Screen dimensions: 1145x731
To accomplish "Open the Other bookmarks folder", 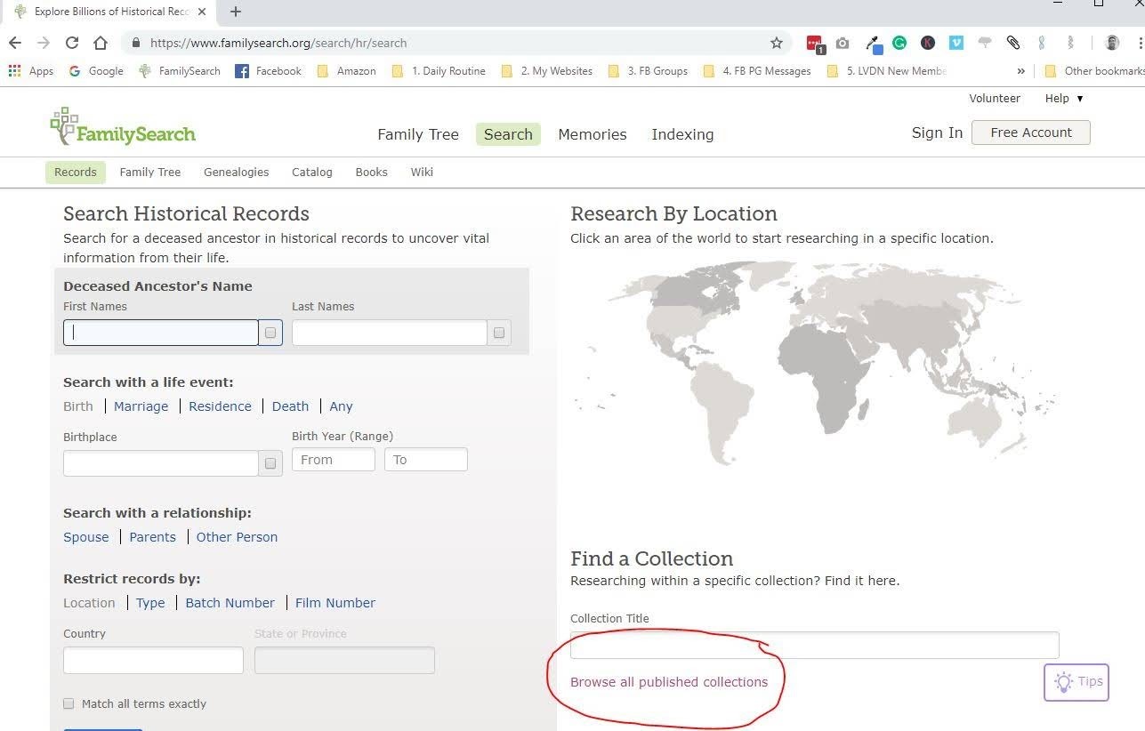I will (1093, 71).
